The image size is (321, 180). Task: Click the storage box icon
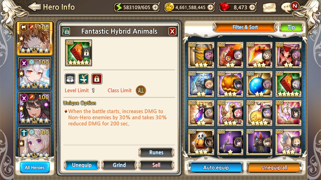[x=70, y=79]
